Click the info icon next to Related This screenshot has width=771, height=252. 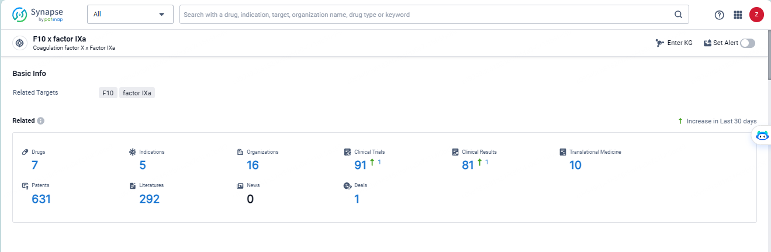[x=41, y=121]
